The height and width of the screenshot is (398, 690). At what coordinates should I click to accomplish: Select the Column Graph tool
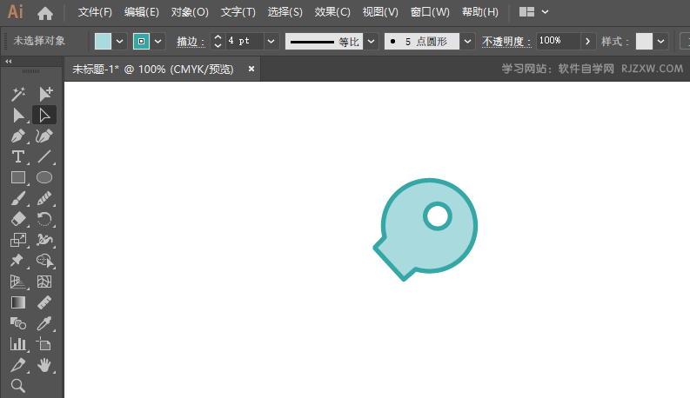click(x=18, y=344)
